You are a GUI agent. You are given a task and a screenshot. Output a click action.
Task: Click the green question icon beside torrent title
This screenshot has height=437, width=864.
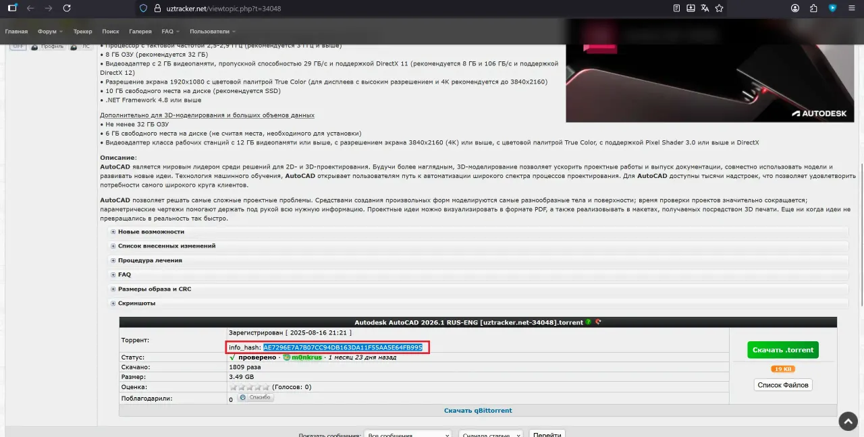point(589,322)
